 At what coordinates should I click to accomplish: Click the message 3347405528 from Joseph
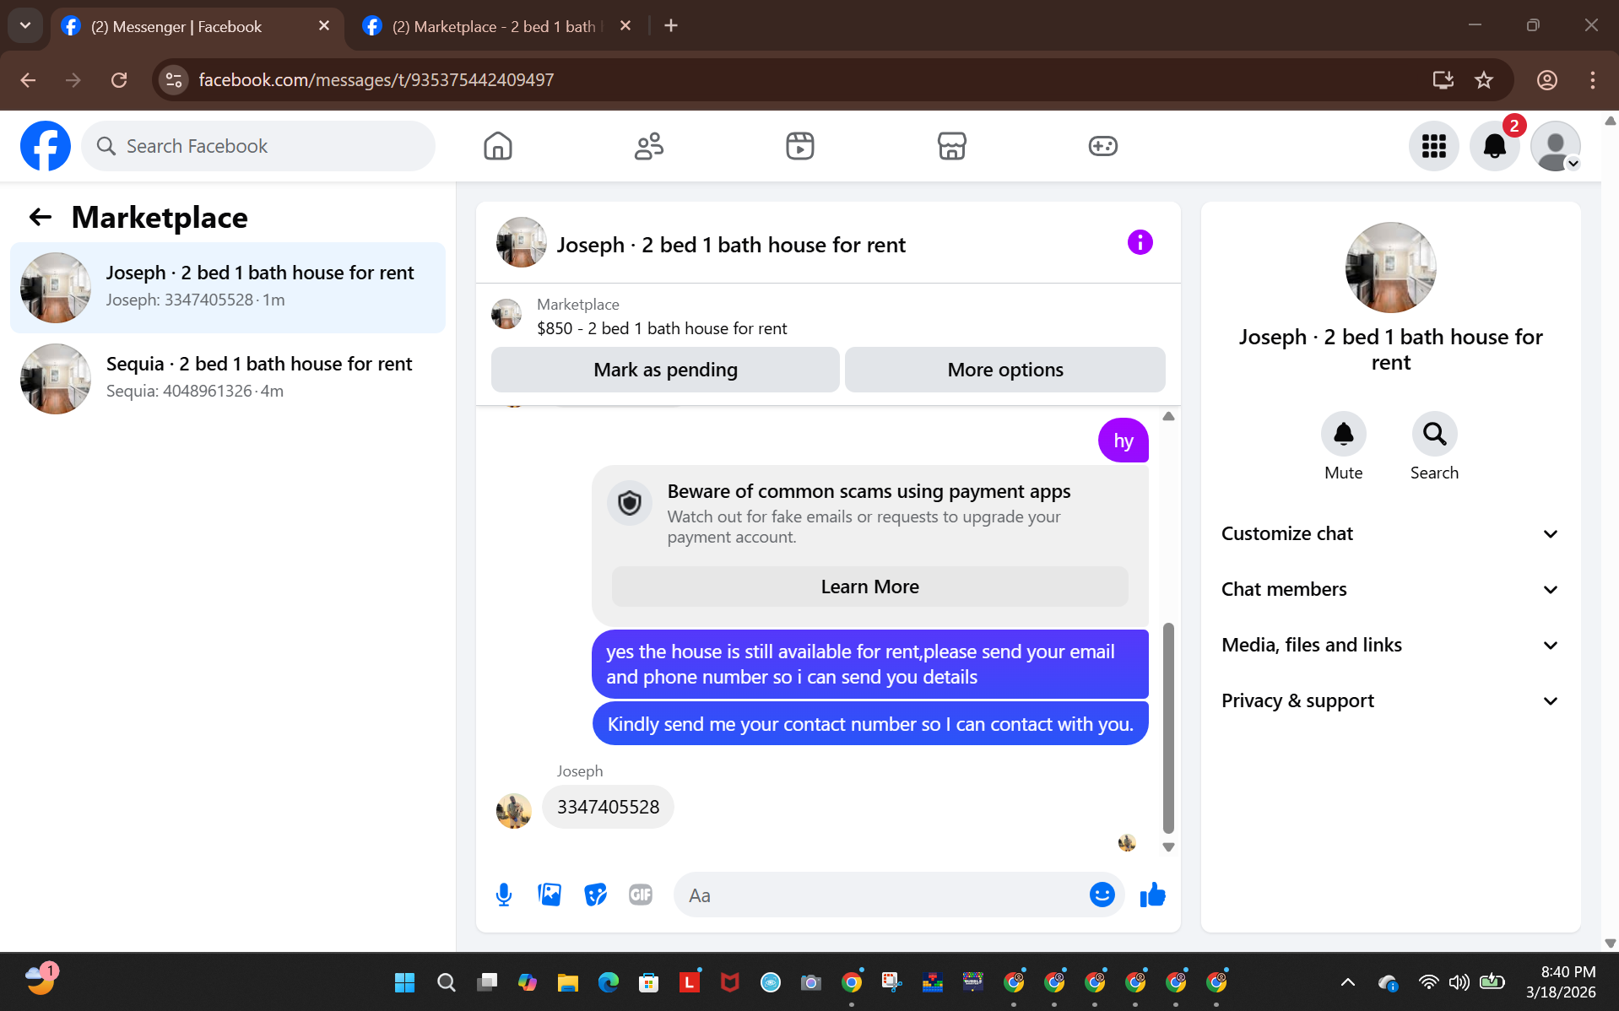click(x=608, y=807)
